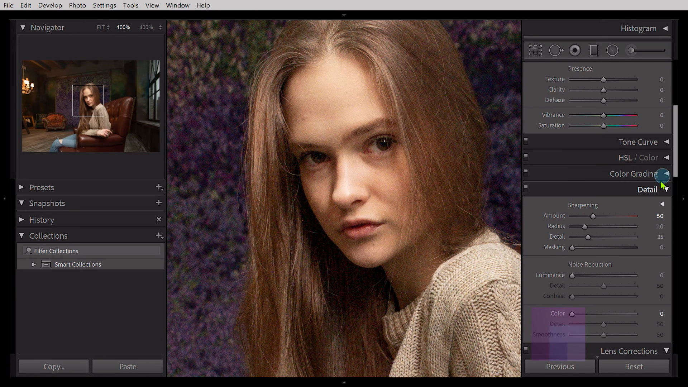Viewport: 688px width, 387px height.
Task: Select the Graduated Filter tool
Action: pos(594,51)
